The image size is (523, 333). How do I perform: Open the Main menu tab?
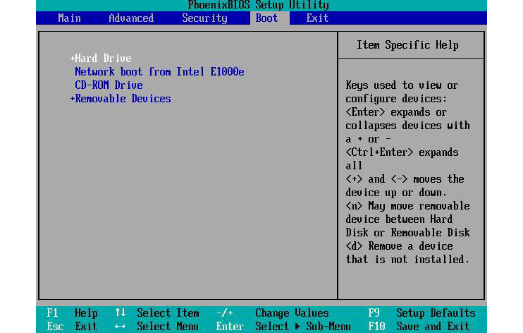(69, 18)
